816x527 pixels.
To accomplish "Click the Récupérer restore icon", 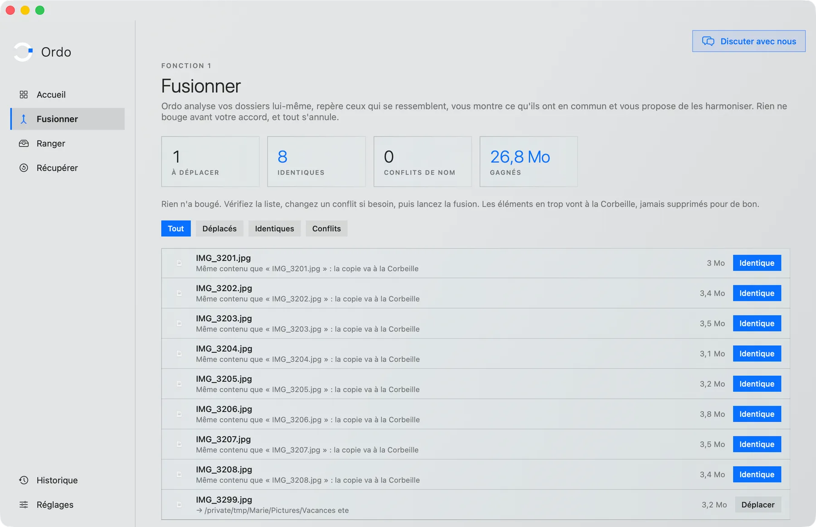I will point(24,168).
